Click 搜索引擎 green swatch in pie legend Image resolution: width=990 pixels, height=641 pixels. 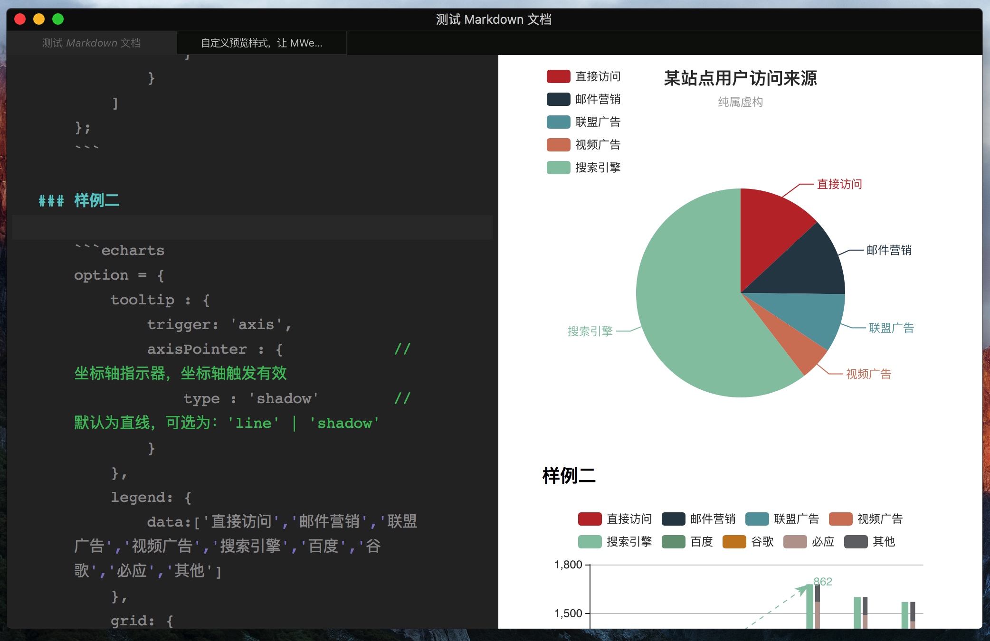tap(558, 168)
